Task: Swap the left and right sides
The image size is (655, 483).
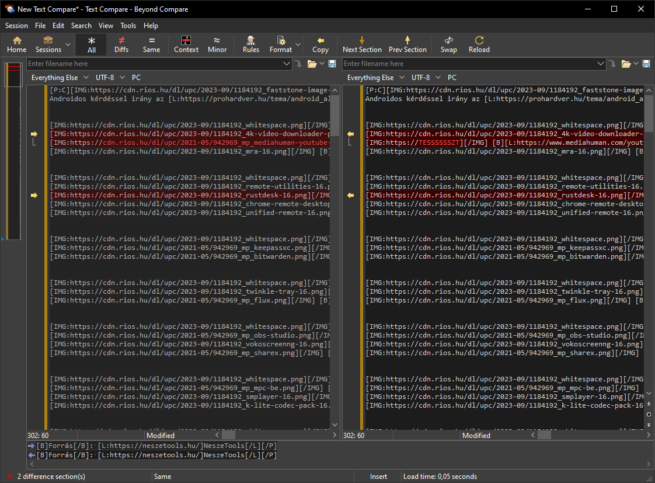Action: pyautogui.click(x=449, y=45)
